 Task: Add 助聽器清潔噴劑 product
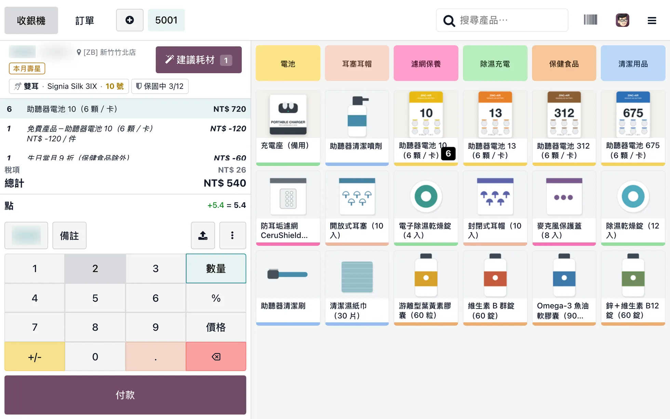point(357,128)
